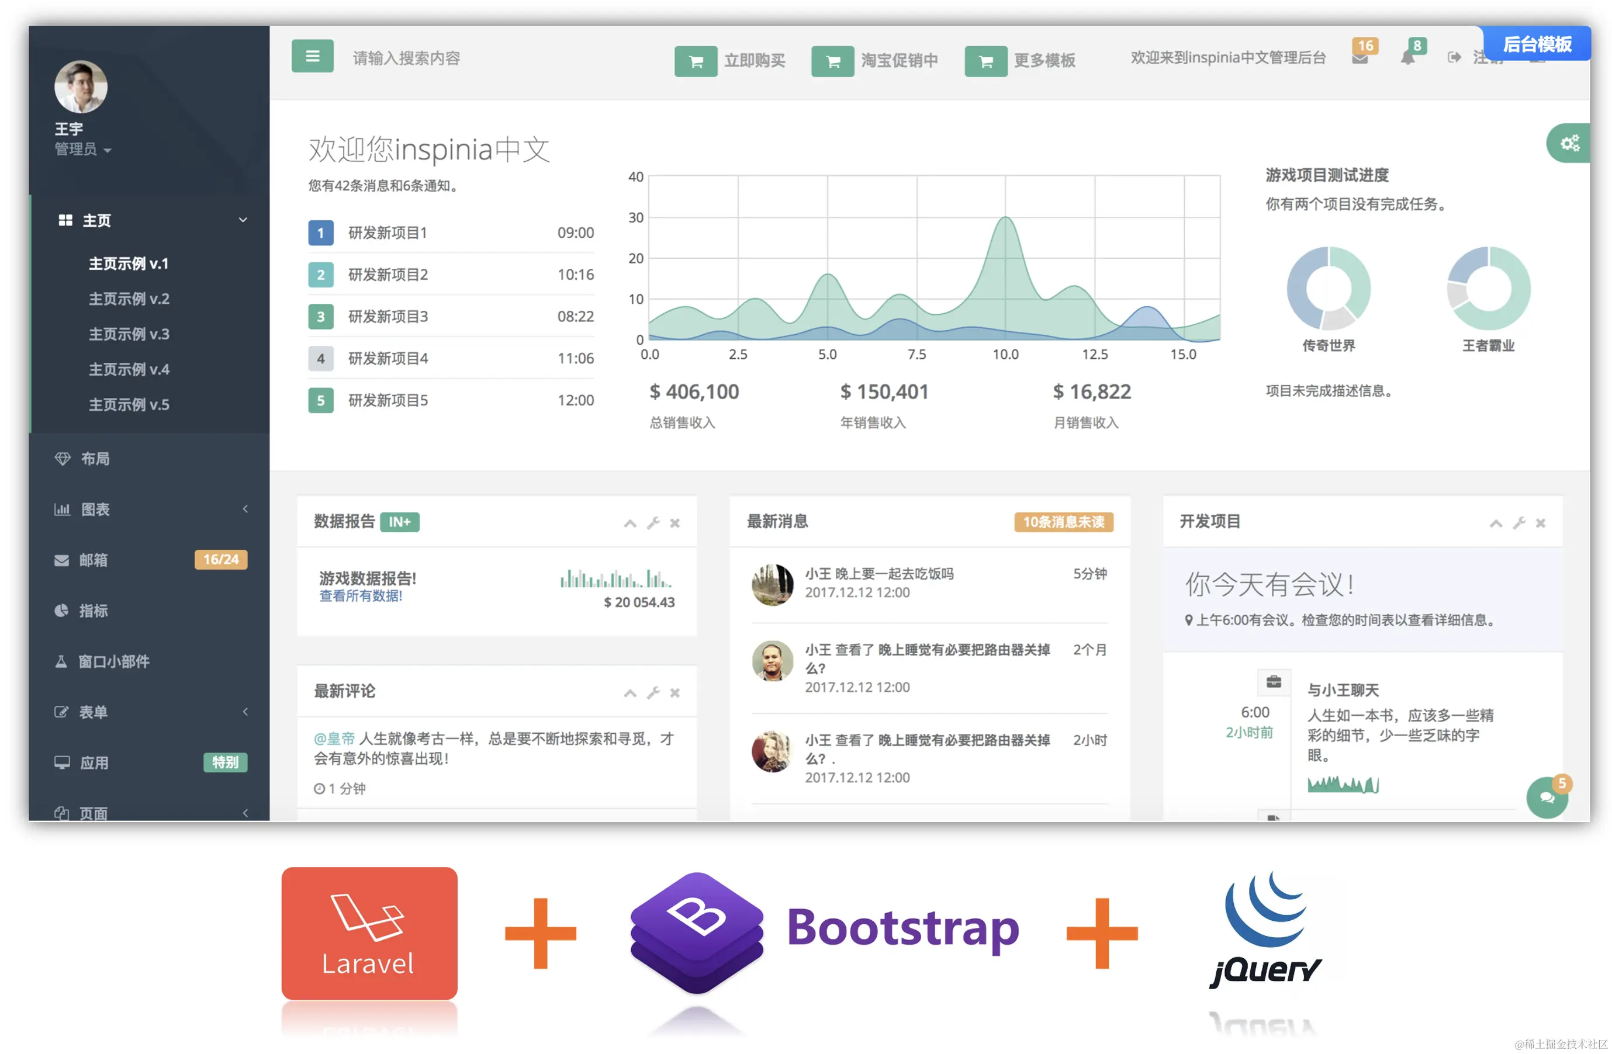
Task: Close the 开发项目 panel
Action: (1540, 523)
